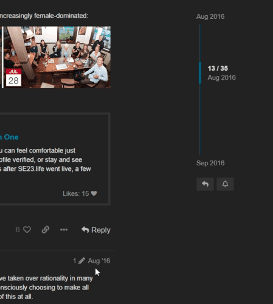Click the timeline track above the handle
The height and width of the screenshot is (304, 273).
pos(200,43)
